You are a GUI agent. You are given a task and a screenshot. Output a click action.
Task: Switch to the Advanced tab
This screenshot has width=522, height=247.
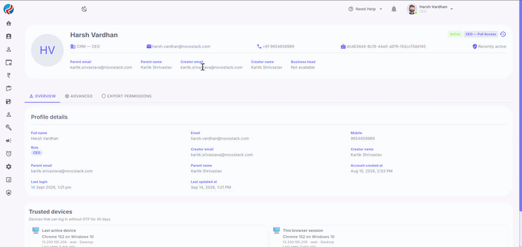tap(78, 96)
